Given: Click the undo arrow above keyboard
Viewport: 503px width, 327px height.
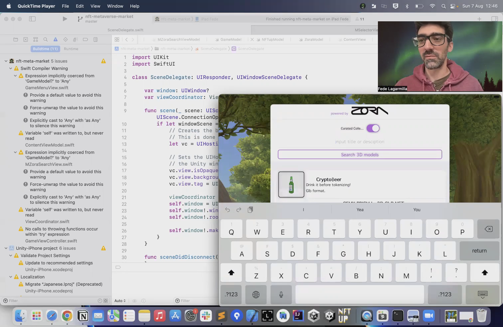Looking at the screenshot, I should [x=228, y=209].
